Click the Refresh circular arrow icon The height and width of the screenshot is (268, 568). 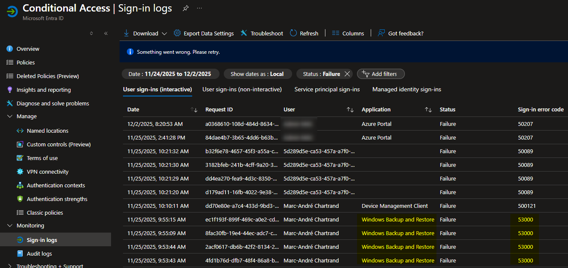click(x=293, y=33)
